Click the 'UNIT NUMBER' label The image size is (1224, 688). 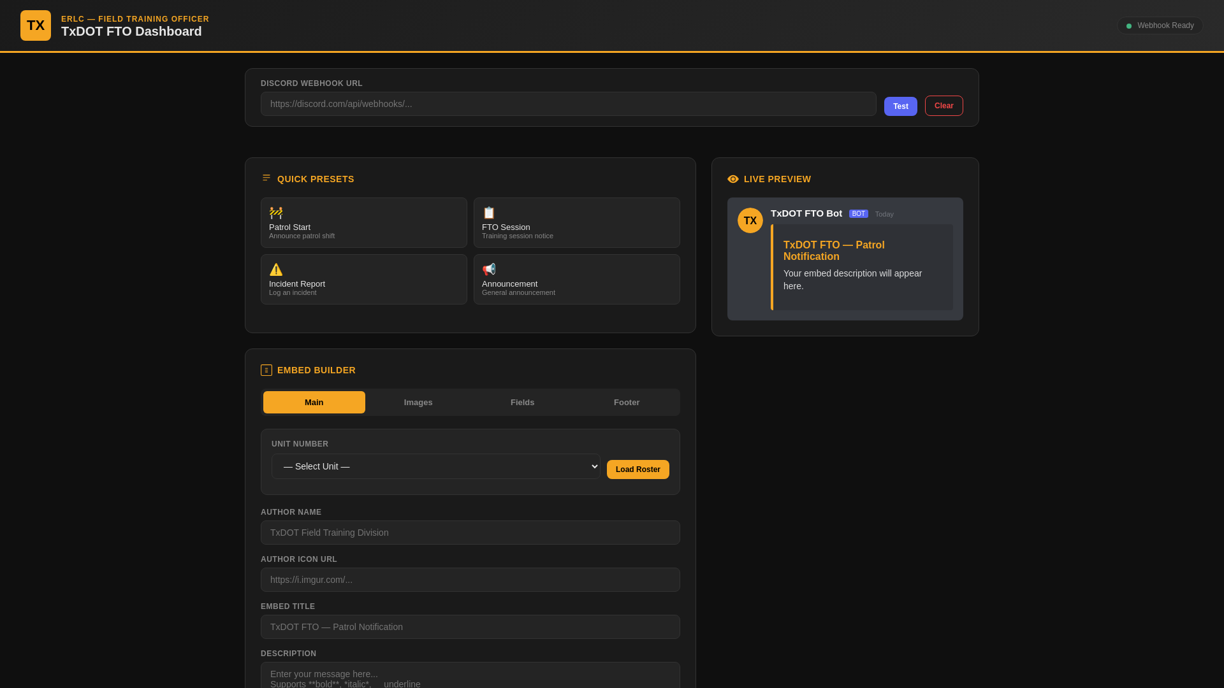[300, 444]
